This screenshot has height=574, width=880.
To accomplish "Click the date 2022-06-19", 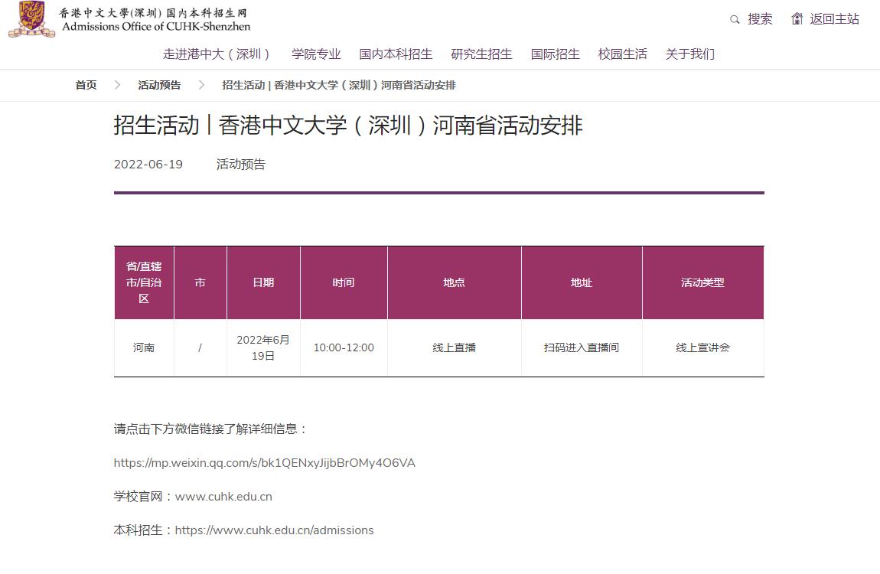I will pyautogui.click(x=148, y=165).
